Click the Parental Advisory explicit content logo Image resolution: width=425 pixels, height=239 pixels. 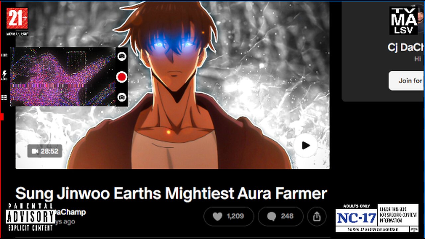pyautogui.click(x=31, y=217)
